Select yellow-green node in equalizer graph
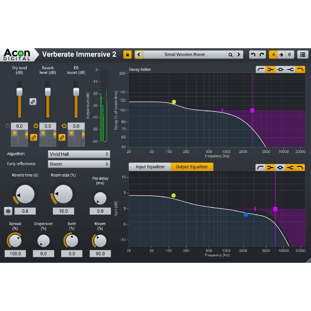This screenshot has width=311, height=311. tap(174, 196)
